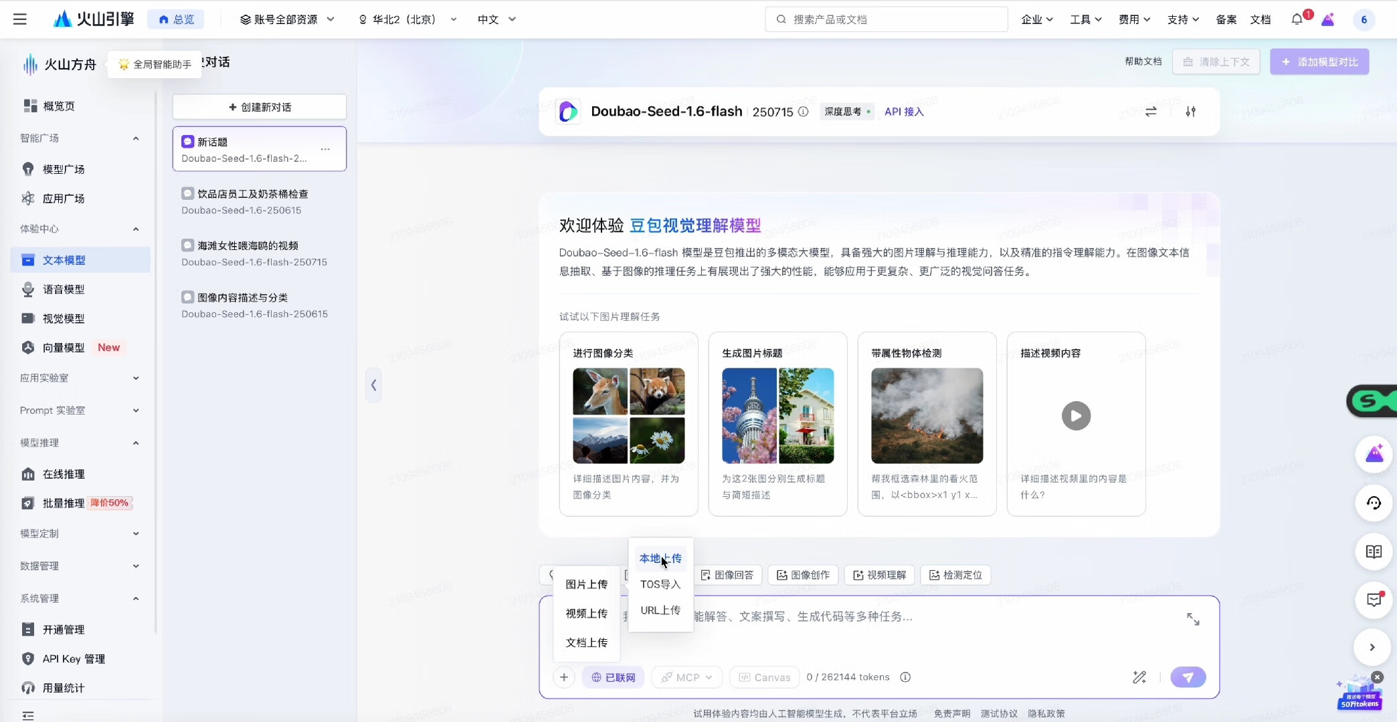1397x722 pixels.
Task: Open the 华北2 (北京) region dropdown
Action: [x=407, y=19]
